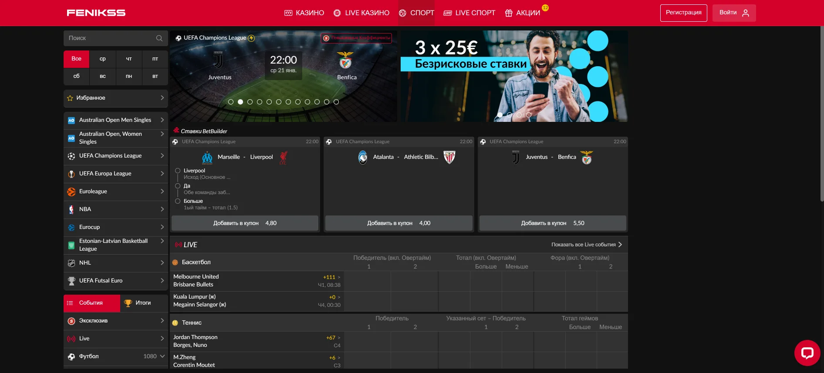Select the 'Да' both teams score option
The height and width of the screenshot is (373, 824).
[x=178, y=186]
